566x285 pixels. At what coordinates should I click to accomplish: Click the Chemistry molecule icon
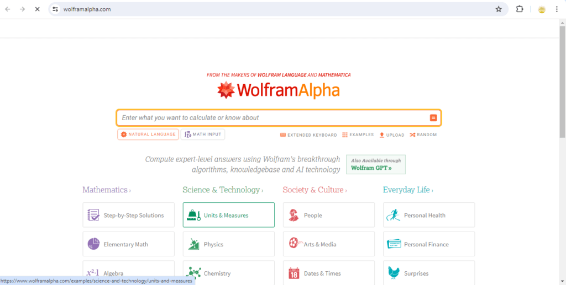(x=193, y=273)
